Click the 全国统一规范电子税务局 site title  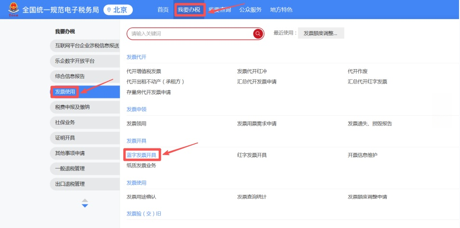click(61, 10)
